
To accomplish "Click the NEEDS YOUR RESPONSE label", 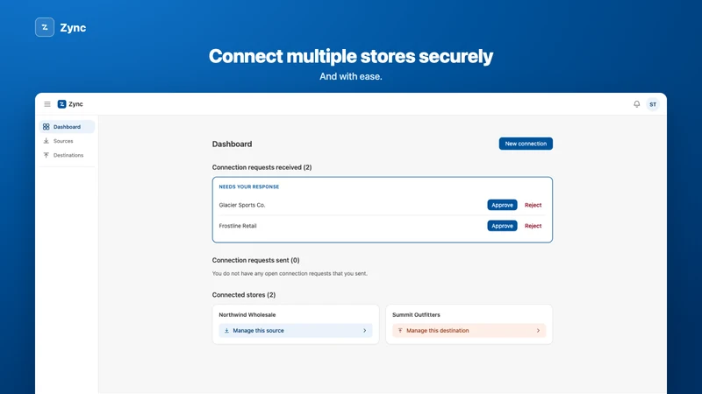I will (x=249, y=186).
